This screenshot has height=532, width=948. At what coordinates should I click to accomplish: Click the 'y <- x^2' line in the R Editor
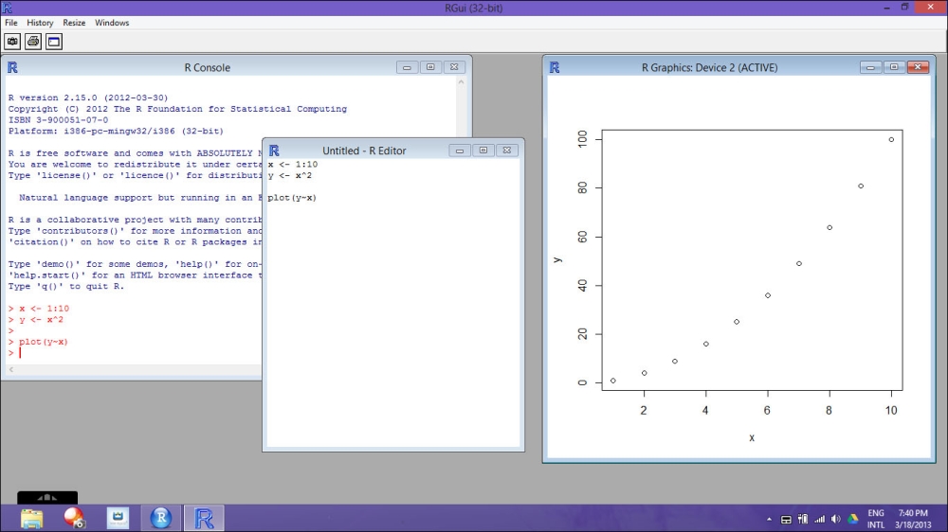click(x=289, y=175)
